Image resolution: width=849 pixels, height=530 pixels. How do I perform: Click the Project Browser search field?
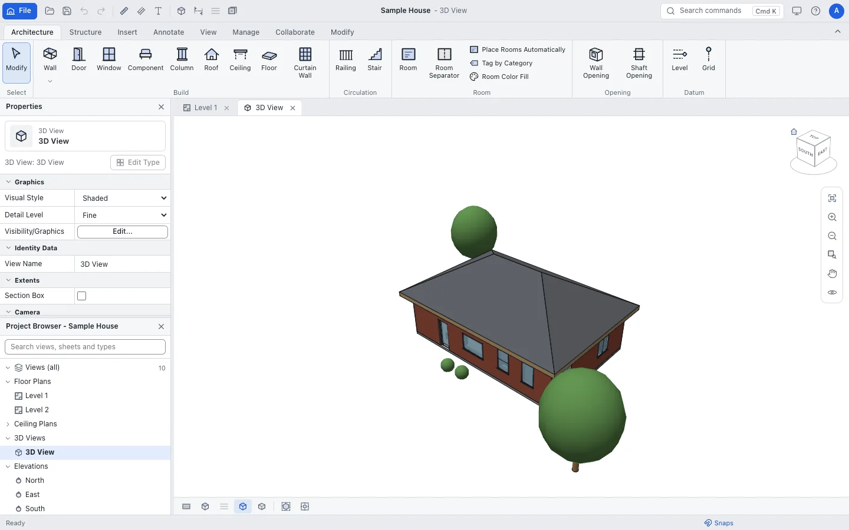[85, 347]
